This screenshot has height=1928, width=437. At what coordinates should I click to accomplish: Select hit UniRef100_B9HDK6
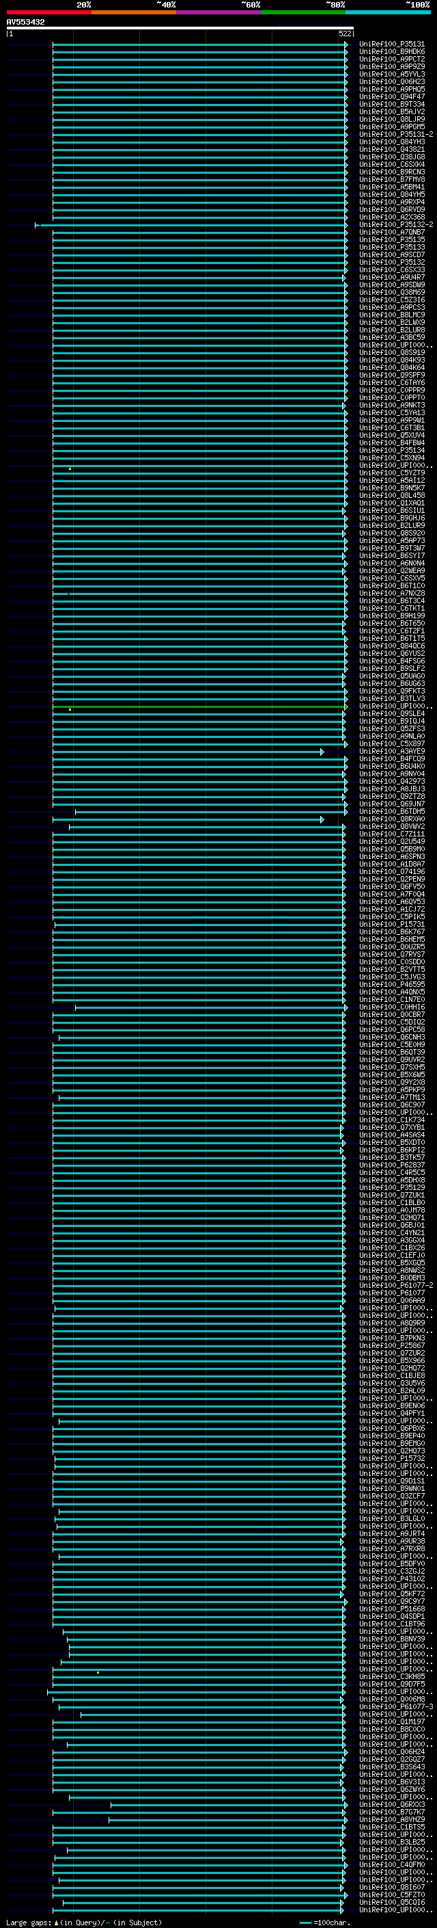[x=392, y=52]
